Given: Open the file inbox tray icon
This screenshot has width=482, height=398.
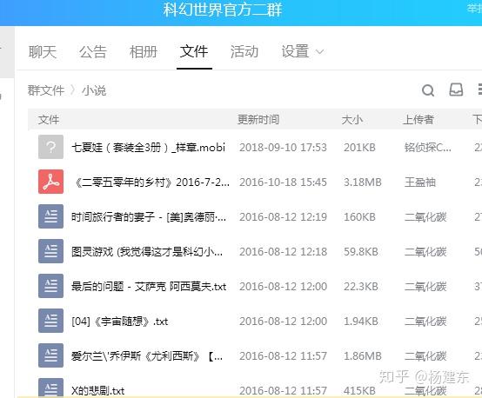Looking at the screenshot, I should pyautogui.click(x=456, y=90).
